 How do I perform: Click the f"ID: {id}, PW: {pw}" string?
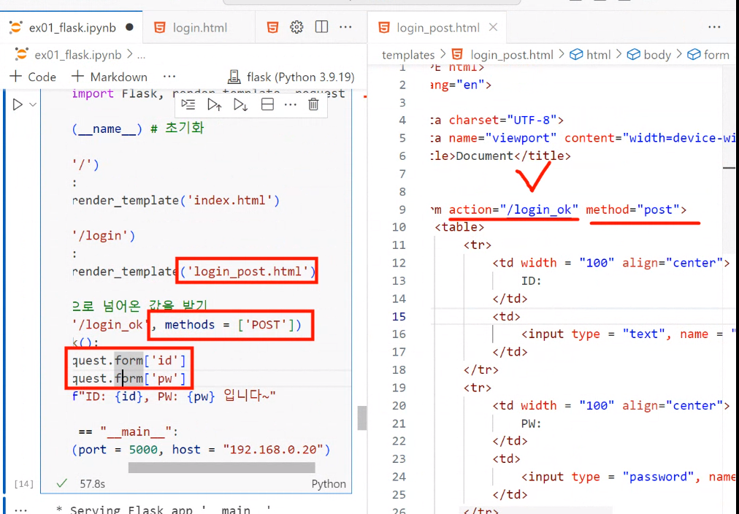pos(174,396)
